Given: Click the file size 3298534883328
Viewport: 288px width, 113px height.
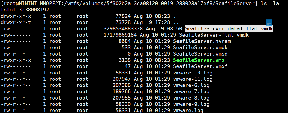Looking at the screenshot, I should pyautogui.click(x=123, y=29).
